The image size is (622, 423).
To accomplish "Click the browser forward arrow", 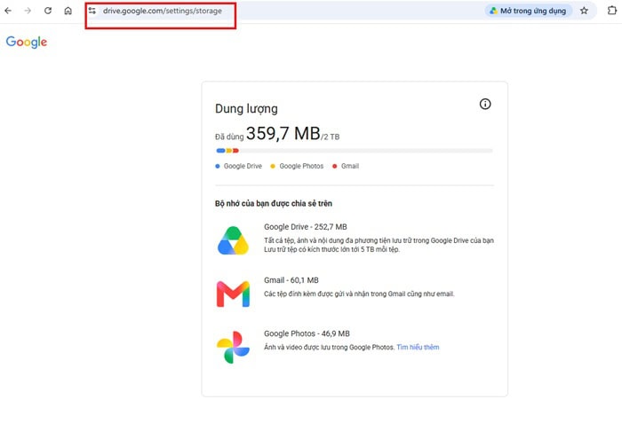I will (28, 11).
